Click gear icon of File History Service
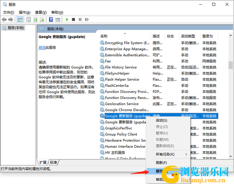Image resolution: width=234 pixels, height=184 pixels. click(x=102, y=67)
